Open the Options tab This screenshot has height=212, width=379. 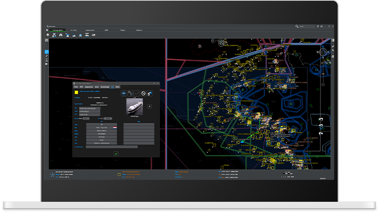coord(139,30)
